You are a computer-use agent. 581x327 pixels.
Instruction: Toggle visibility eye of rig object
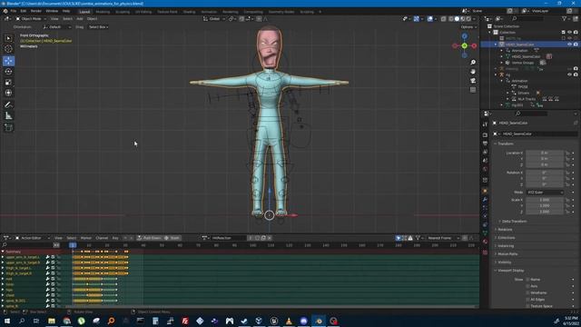[x=569, y=74]
